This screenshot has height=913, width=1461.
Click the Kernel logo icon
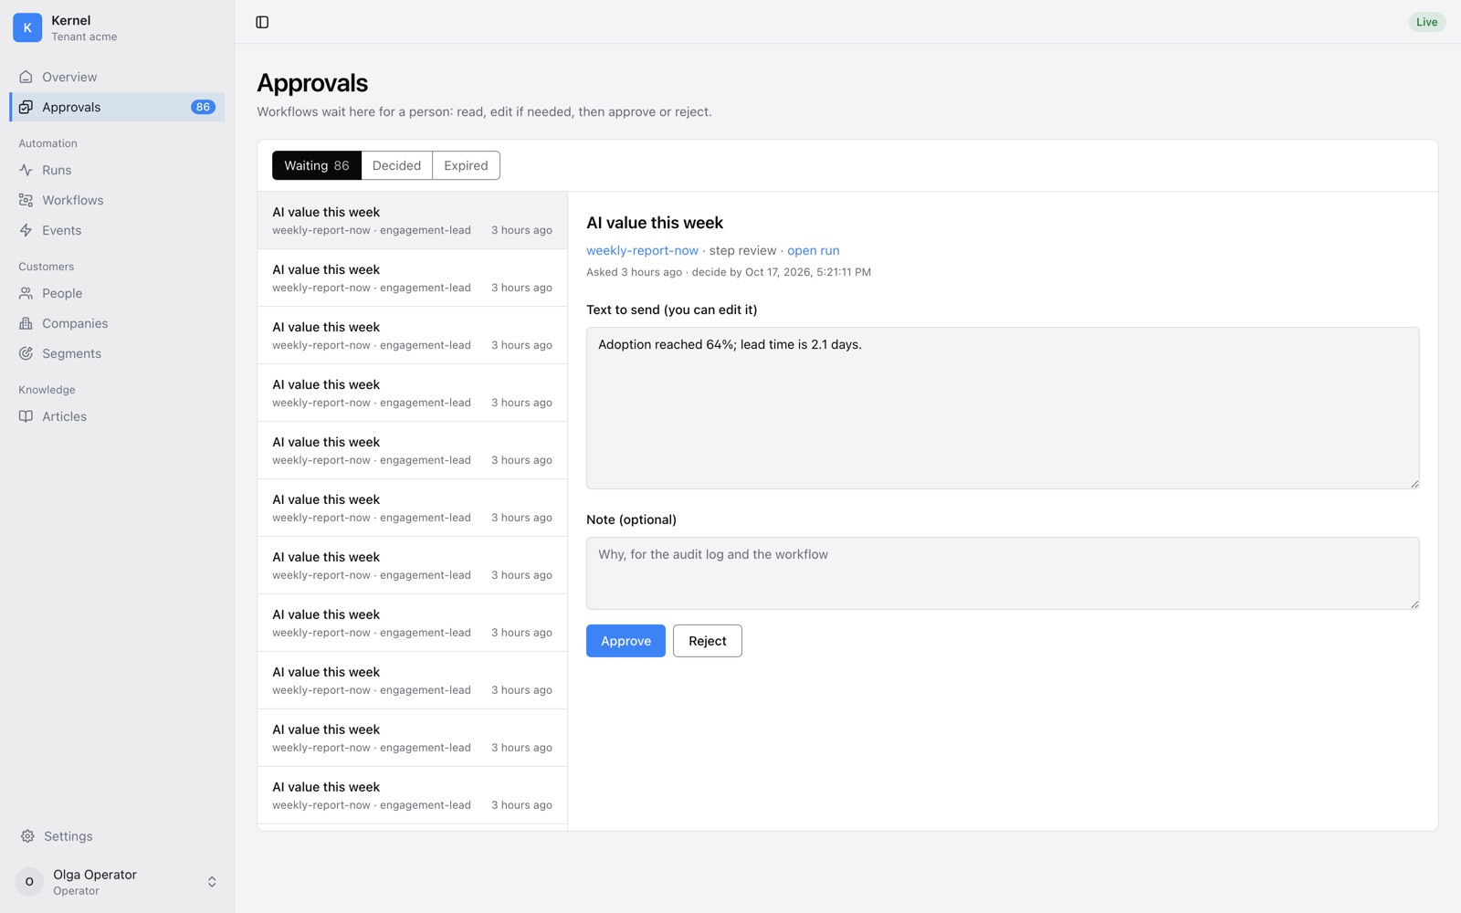point(27,27)
